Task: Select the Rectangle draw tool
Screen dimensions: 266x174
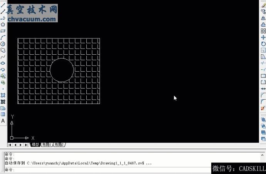Action: pyautogui.click(x=3, y=31)
